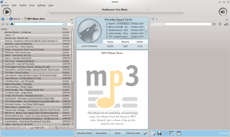Go forward with the right arrow in the store browser

pos(7,24)
